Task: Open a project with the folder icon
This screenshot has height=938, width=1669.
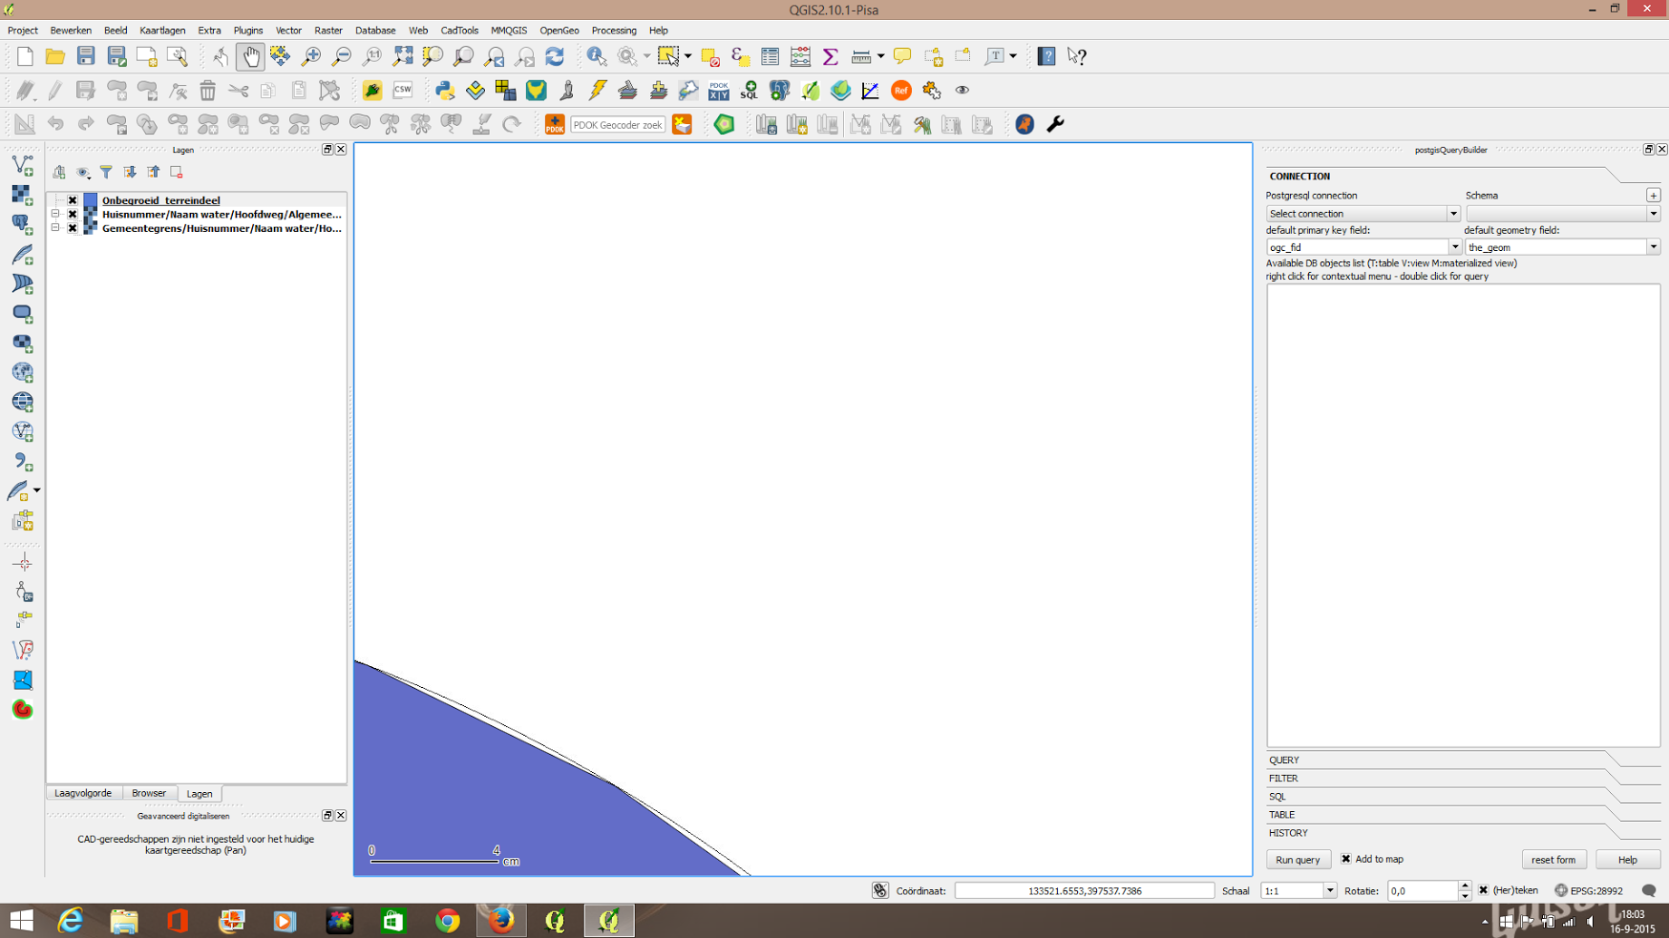Action: click(55, 56)
